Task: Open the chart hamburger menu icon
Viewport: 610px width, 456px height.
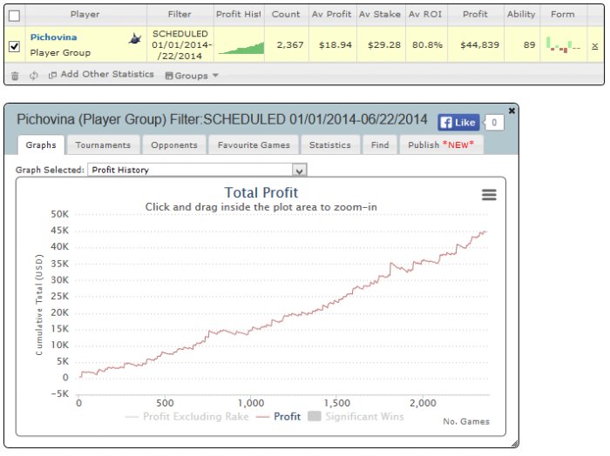Action: 489,195
